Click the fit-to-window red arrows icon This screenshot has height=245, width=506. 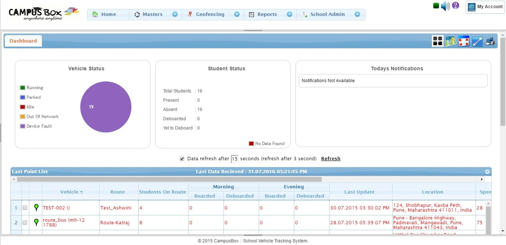click(x=464, y=41)
